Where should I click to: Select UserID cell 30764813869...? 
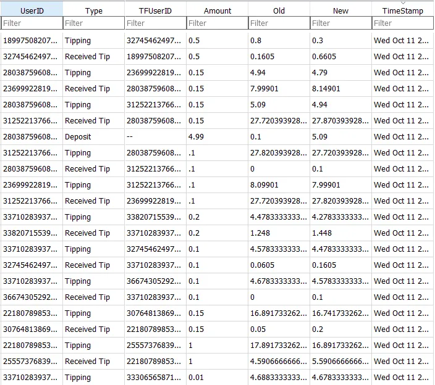pyautogui.click(x=32, y=329)
